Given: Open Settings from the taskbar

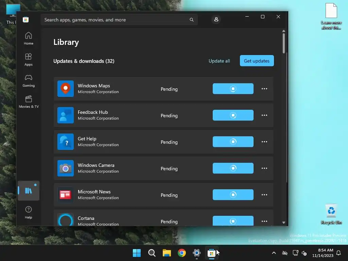Looking at the screenshot, I should [197, 253].
